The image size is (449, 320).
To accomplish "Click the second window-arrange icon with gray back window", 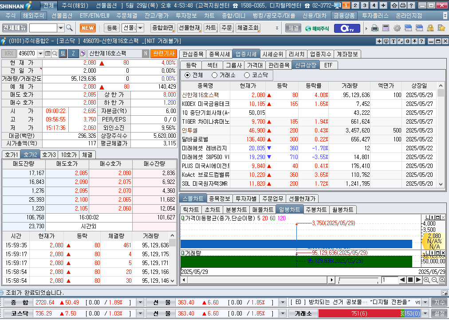I will pos(419,28).
